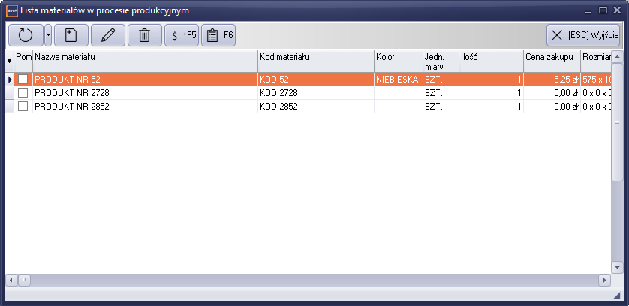The image size is (629, 306).
Task: Click the vertical scrollbar's up arrow
Action: pyautogui.click(x=616, y=57)
